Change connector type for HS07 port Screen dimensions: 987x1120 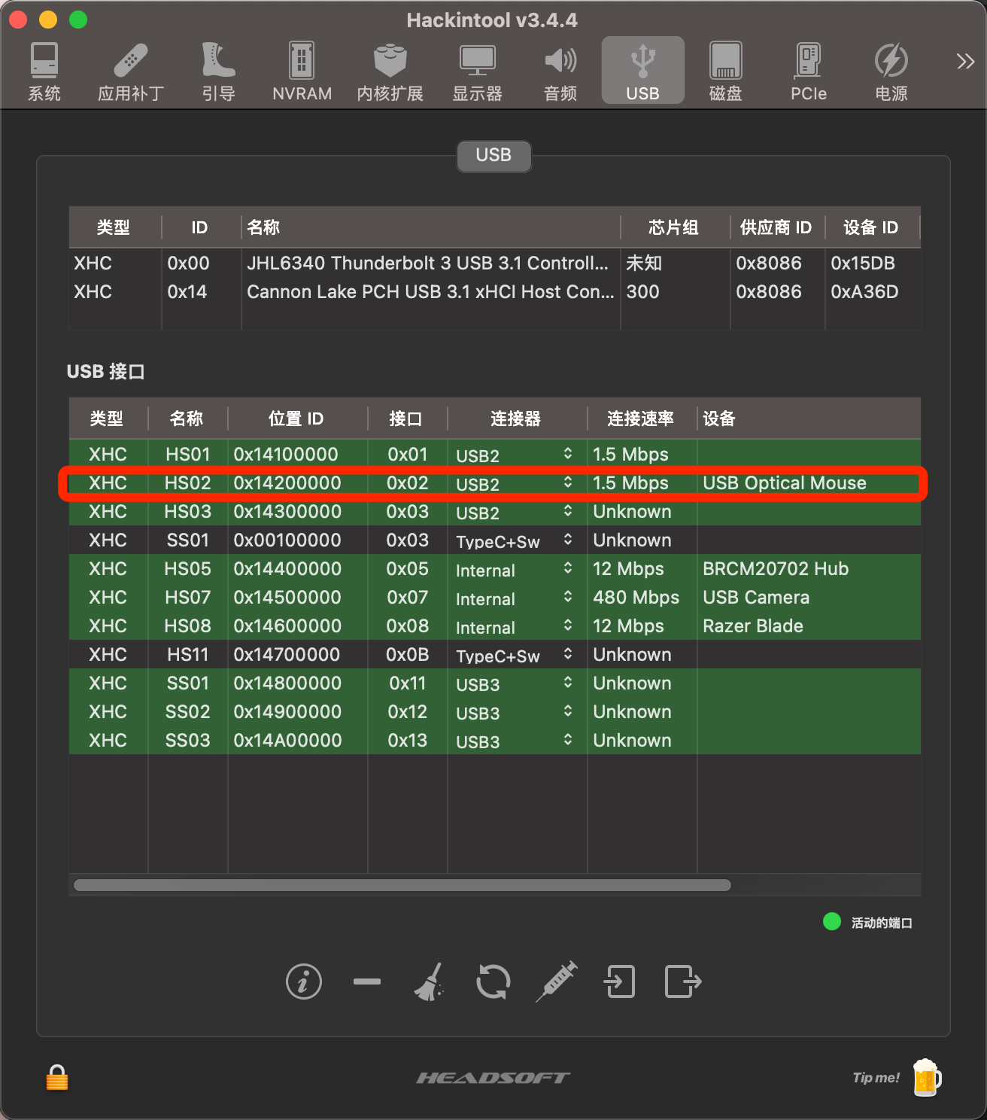(x=516, y=598)
